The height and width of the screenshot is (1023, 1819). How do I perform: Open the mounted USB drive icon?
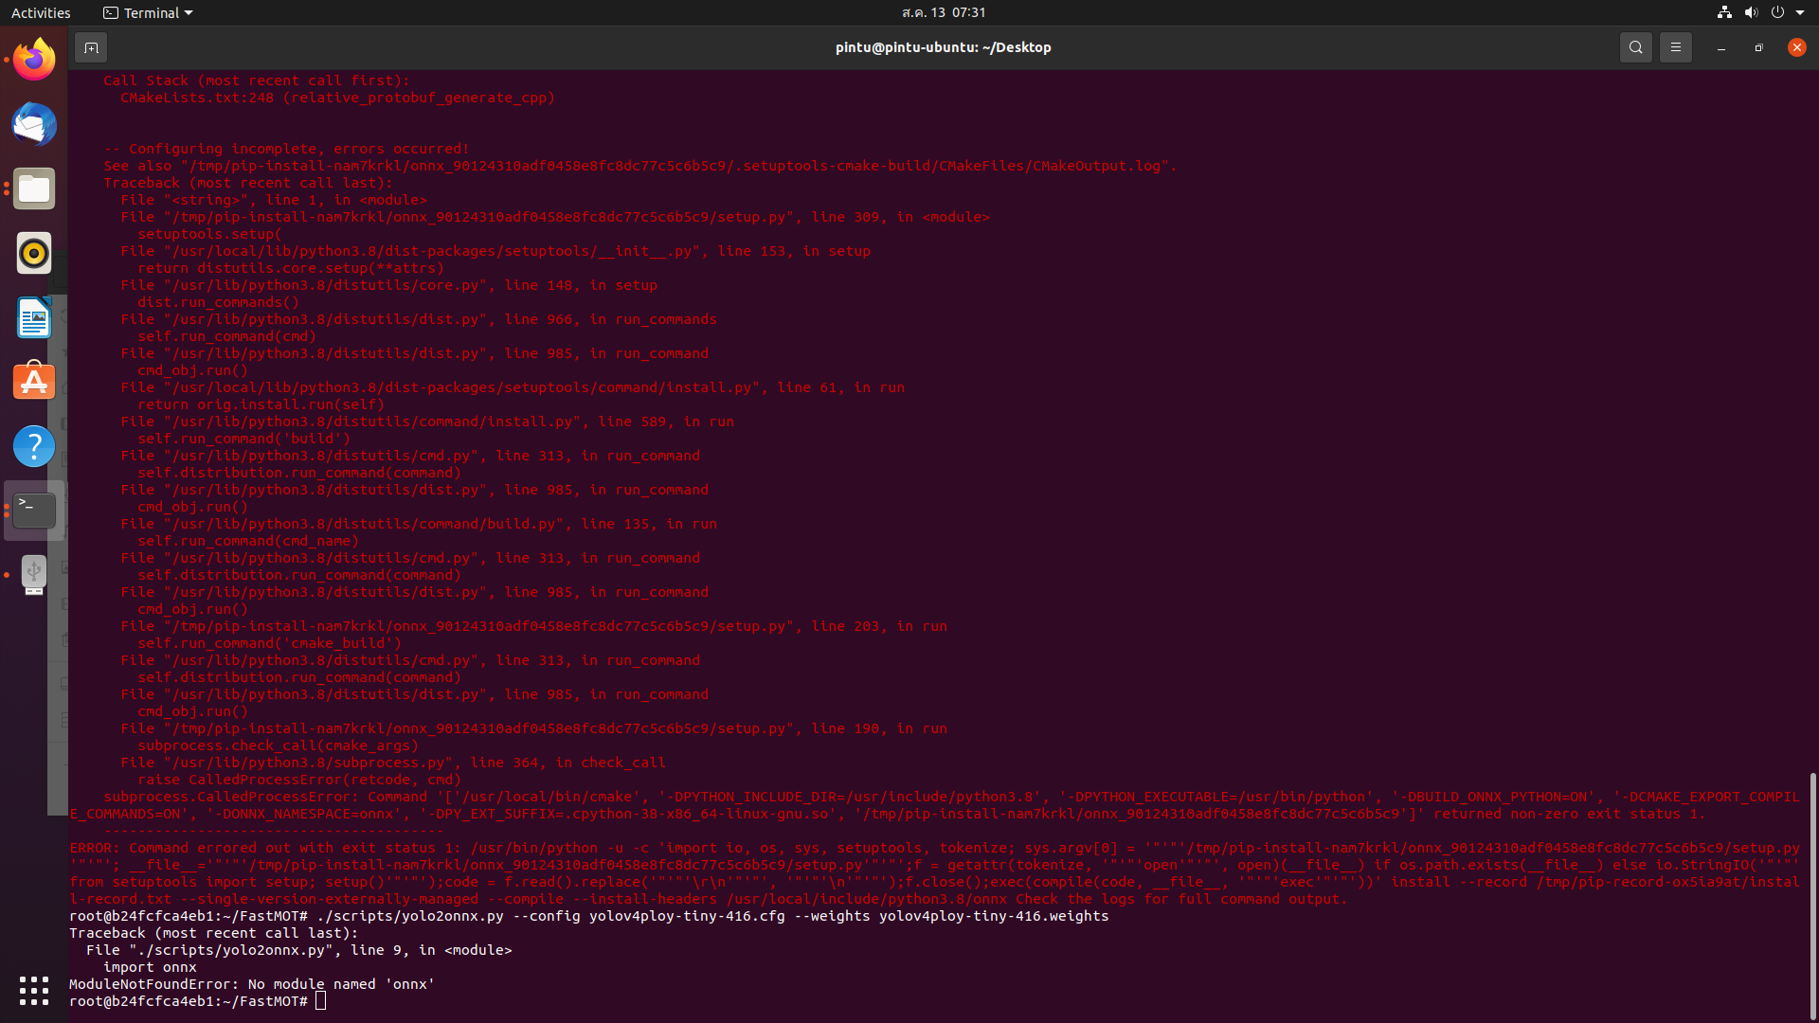(x=33, y=574)
